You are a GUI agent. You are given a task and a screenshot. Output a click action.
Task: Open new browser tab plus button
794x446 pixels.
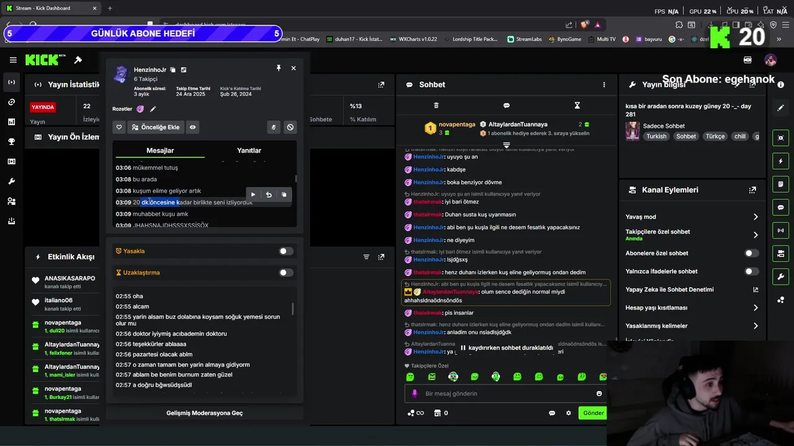pos(110,8)
